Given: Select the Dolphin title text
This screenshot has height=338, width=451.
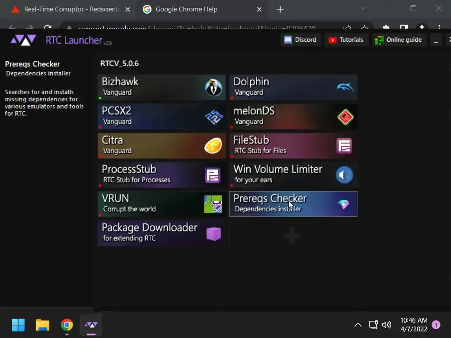Looking at the screenshot, I should pos(251,81).
